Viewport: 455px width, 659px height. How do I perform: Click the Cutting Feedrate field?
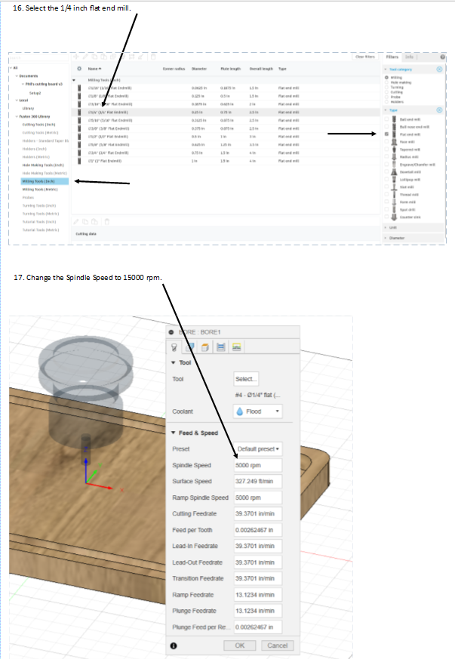click(x=257, y=513)
